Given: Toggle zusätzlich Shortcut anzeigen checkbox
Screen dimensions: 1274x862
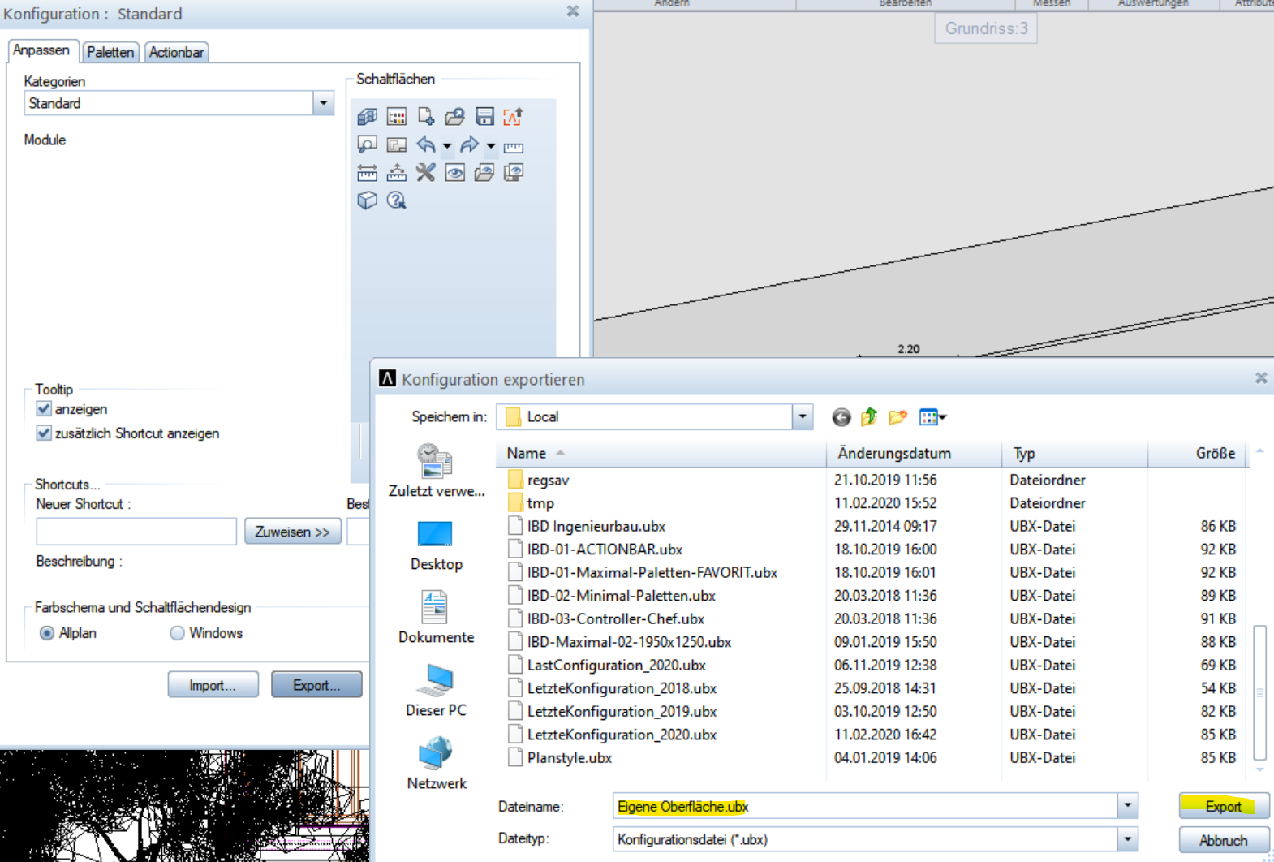Looking at the screenshot, I should coord(45,433).
